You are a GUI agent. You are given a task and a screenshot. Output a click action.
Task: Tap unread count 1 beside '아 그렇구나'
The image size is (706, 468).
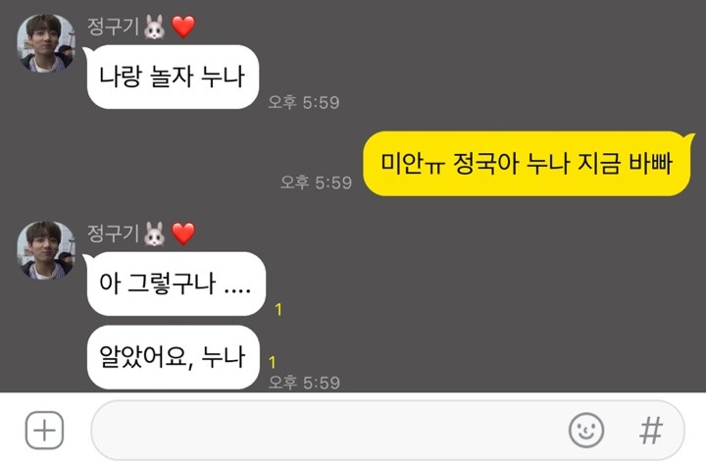click(x=278, y=309)
